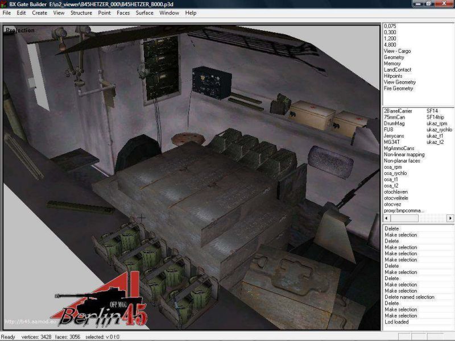Click the vertices: 3428 status text

(36, 337)
